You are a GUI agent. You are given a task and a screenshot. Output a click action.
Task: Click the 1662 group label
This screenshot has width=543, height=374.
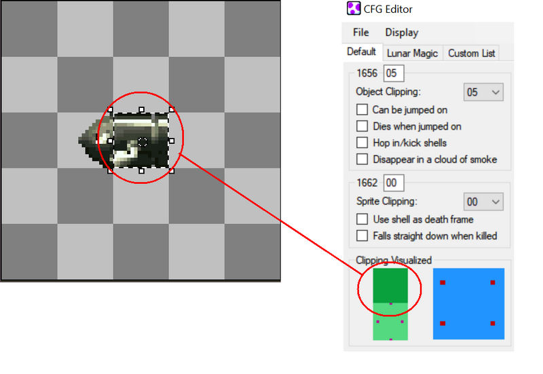coord(367,183)
